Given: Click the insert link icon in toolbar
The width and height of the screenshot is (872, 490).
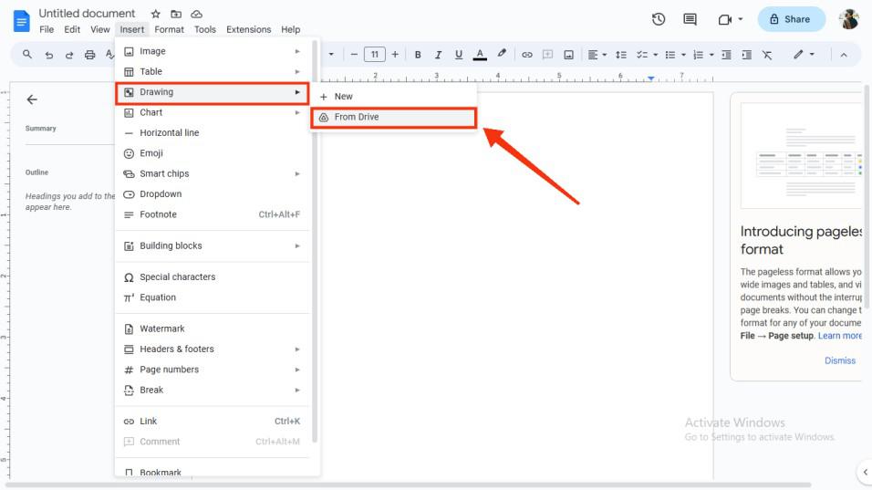Looking at the screenshot, I should click(x=526, y=55).
